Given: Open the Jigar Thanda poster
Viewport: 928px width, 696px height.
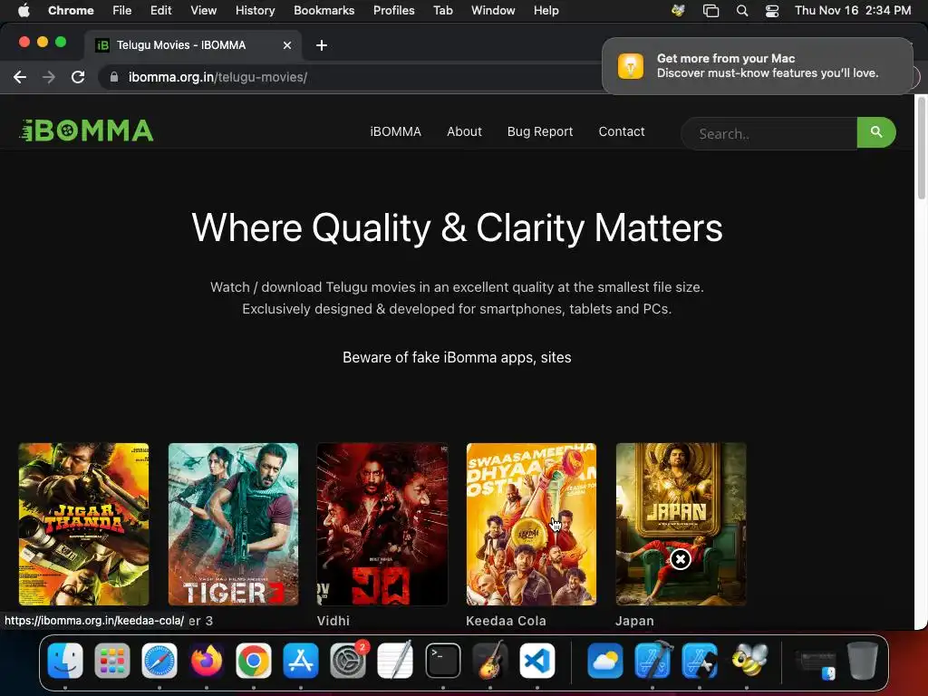Looking at the screenshot, I should coord(83,524).
